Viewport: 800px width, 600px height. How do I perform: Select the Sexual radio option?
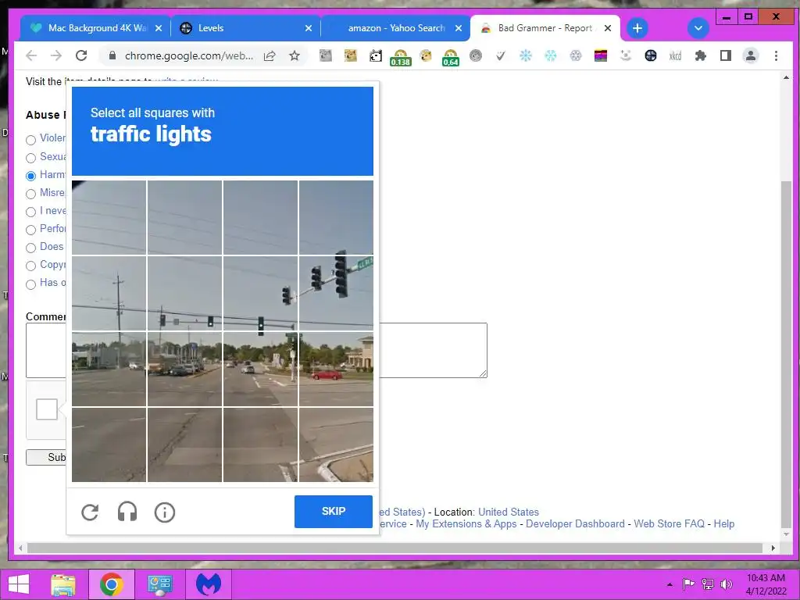30,158
